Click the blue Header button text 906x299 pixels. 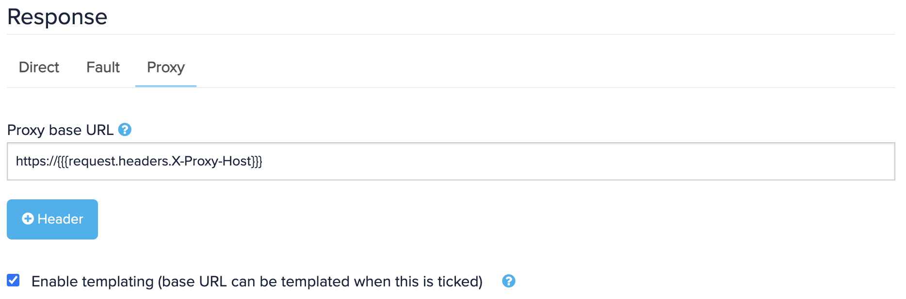[60, 219]
